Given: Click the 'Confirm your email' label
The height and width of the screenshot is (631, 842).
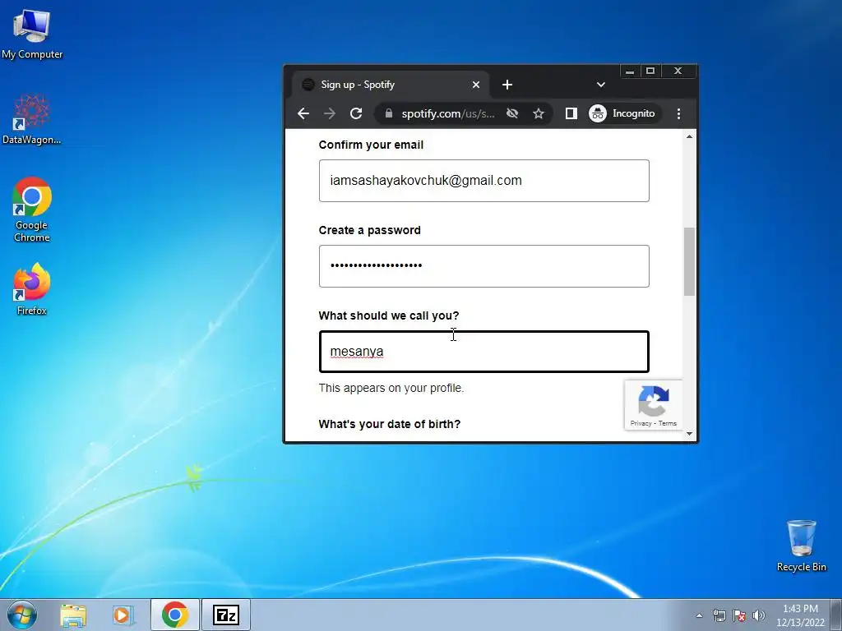Looking at the screenshot, I should [x=371, y=145].
